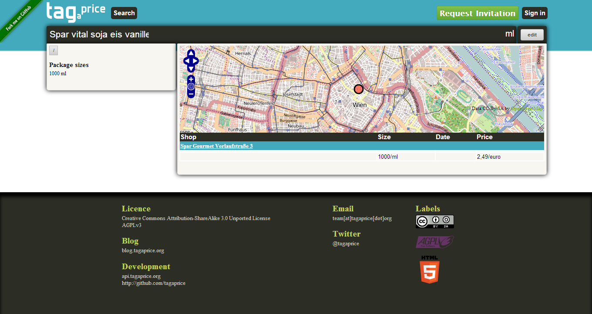
Task: Click the Date column header
Action: [443, 137]
